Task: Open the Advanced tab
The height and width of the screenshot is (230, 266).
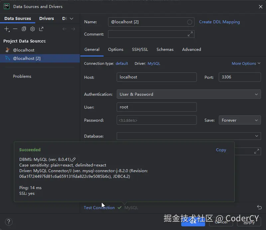Action: pos(192,50)
